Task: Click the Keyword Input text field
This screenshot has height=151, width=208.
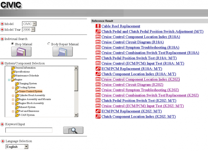Action: (29, 130)
